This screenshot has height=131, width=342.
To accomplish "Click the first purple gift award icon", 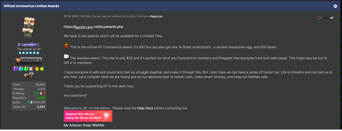I will pyautogui.click(x=16, y=69).
